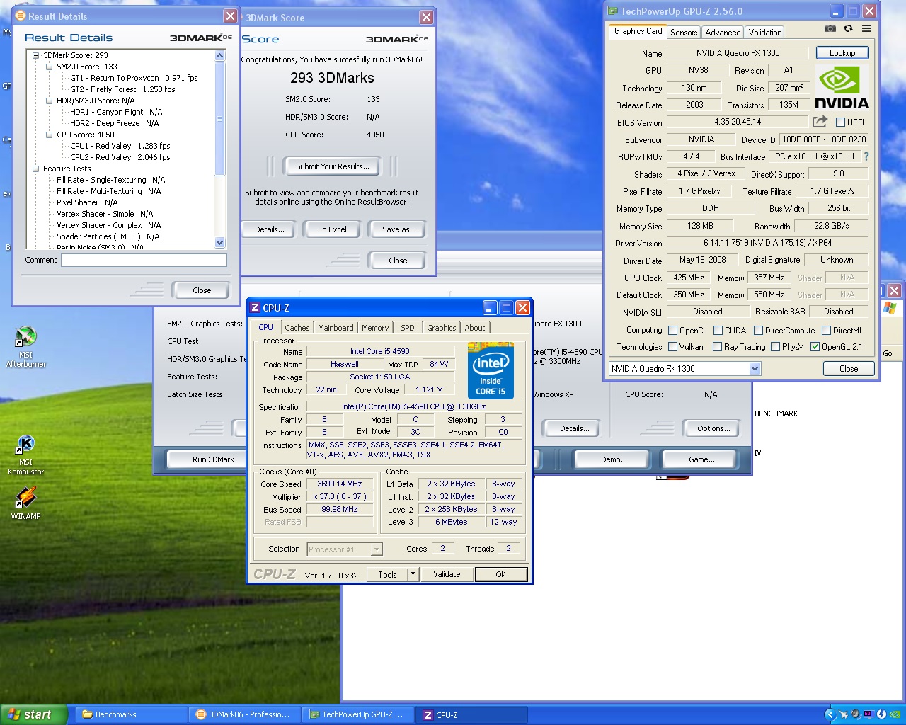Click the NVIDIA tray icon
This screenshot has height=725, width=906.
click(895, 714)
